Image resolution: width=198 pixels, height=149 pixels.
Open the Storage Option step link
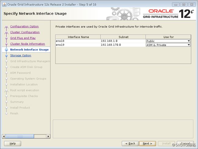pos(21,55)
